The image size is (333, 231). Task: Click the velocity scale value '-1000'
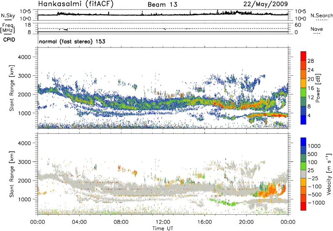[316, 203]
